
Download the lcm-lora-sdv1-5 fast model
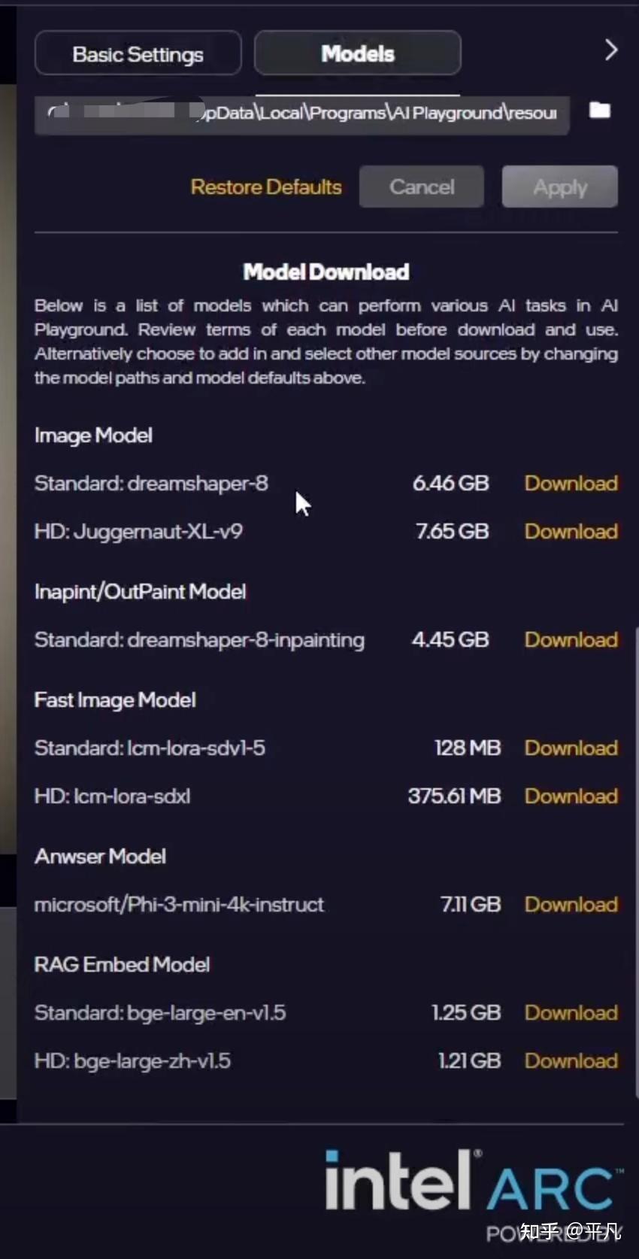(571, 748)
